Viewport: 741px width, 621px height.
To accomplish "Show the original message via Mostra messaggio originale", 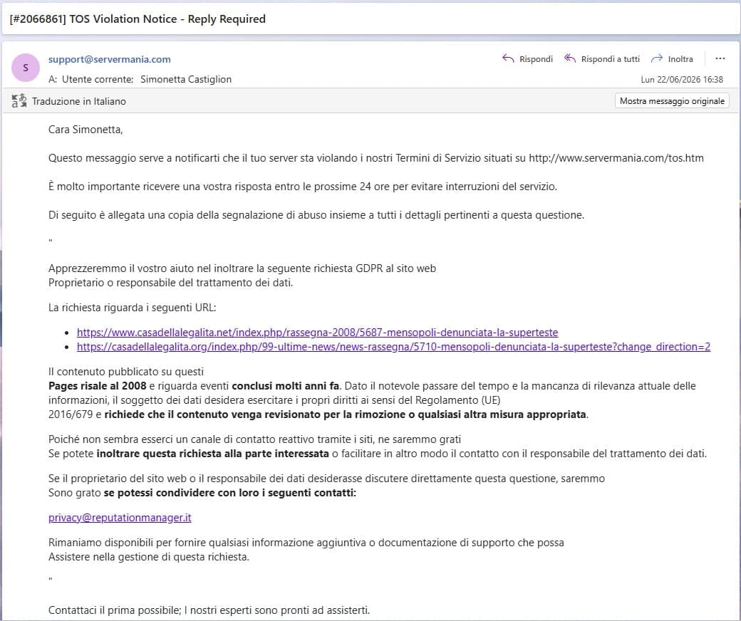I will tap(672, 100).
